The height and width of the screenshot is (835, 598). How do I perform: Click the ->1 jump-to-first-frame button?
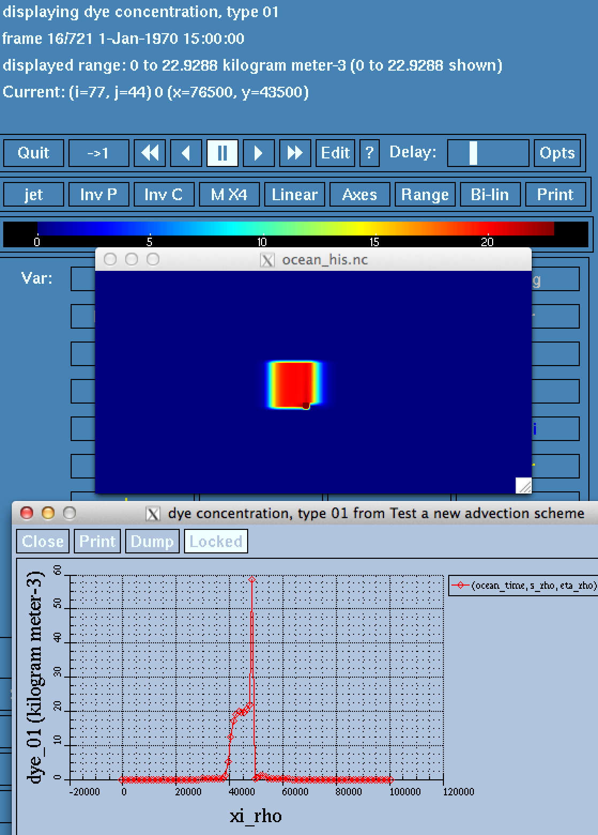[98, 153]
